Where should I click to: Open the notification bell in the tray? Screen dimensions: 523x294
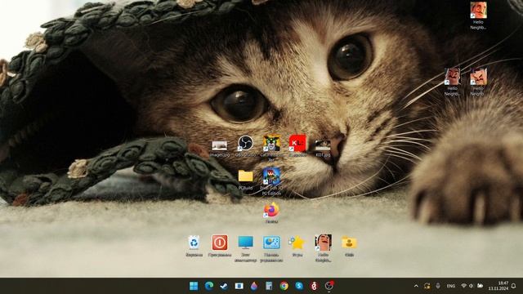pos(514,286)
